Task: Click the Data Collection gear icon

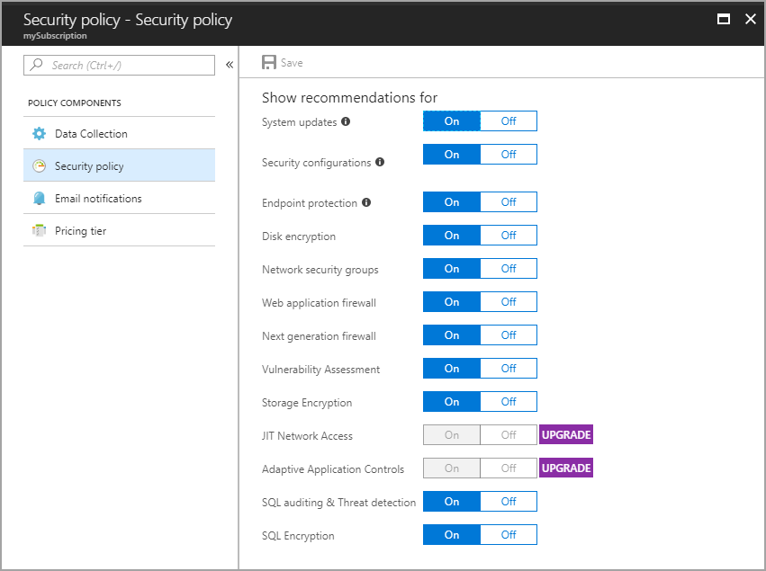Action: pyautogui.click(x=39, y=133)
